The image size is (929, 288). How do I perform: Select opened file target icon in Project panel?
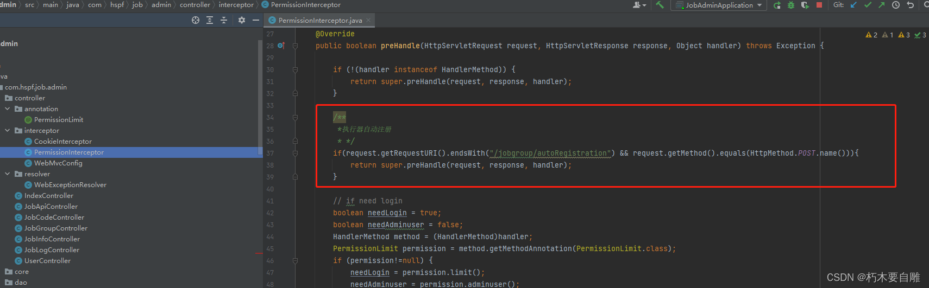pyautogui.click(x=196, y=20)
